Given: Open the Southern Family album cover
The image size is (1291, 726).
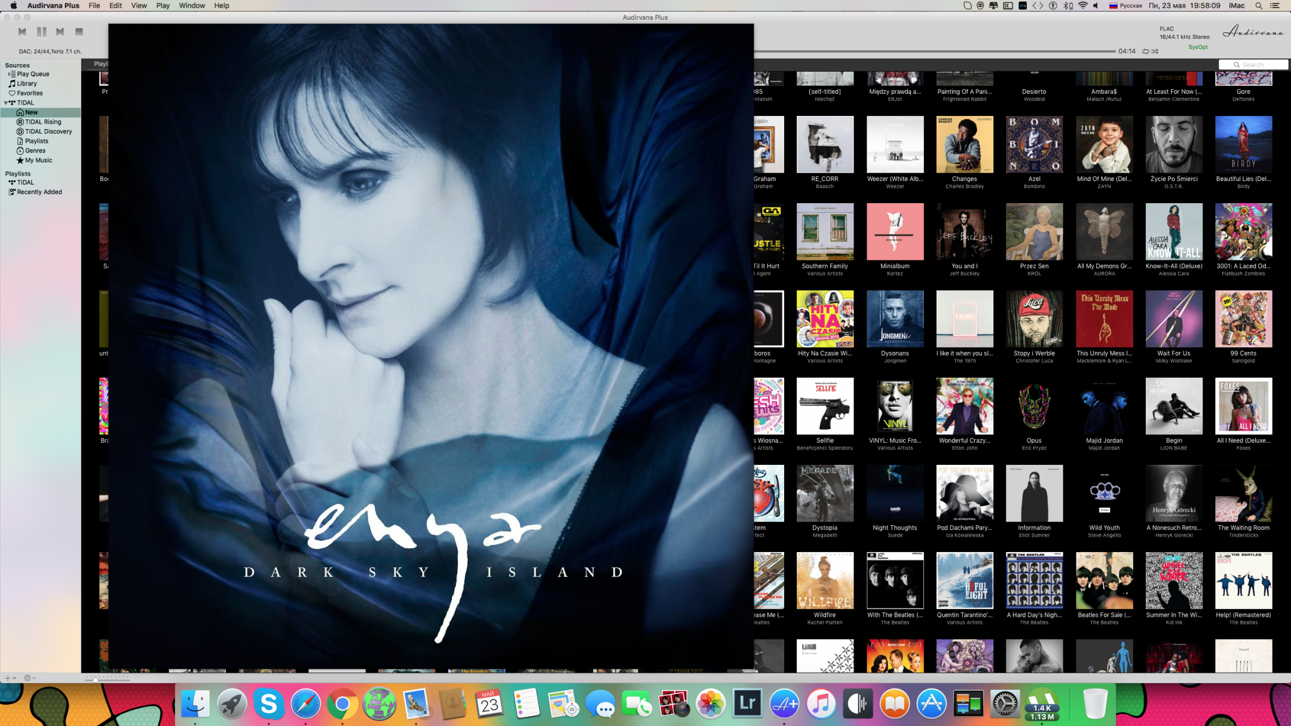Looking at the screenshot, I should tap(825, 232).
